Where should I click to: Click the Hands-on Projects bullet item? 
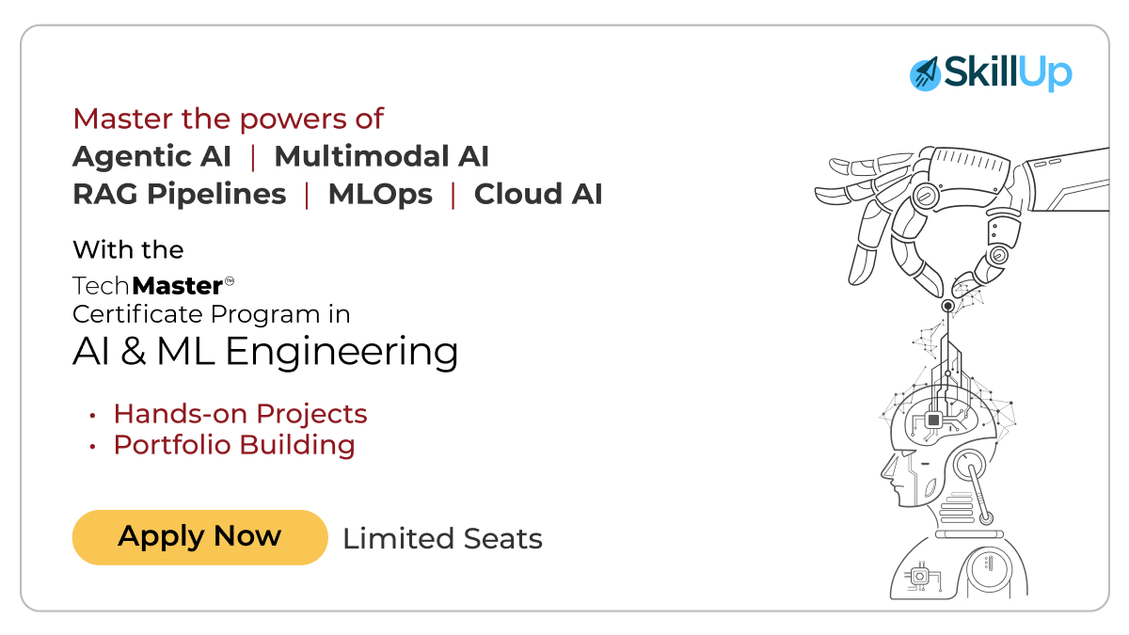pyautogui.click(x=240, y=413)
